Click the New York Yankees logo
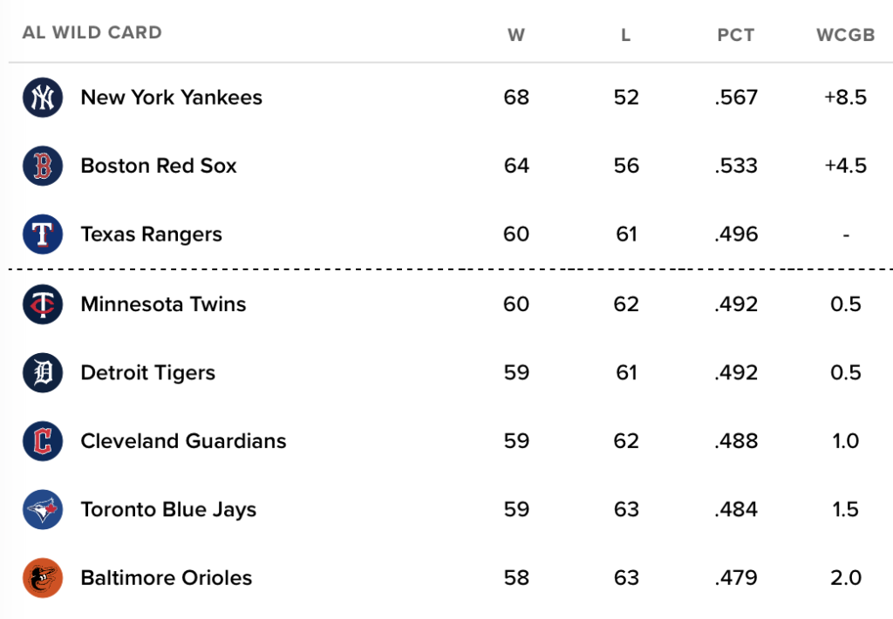893x619 pixels. click(x=43, y=98)
